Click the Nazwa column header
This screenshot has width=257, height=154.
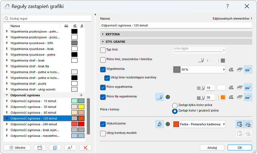click(x=35, y=26)
